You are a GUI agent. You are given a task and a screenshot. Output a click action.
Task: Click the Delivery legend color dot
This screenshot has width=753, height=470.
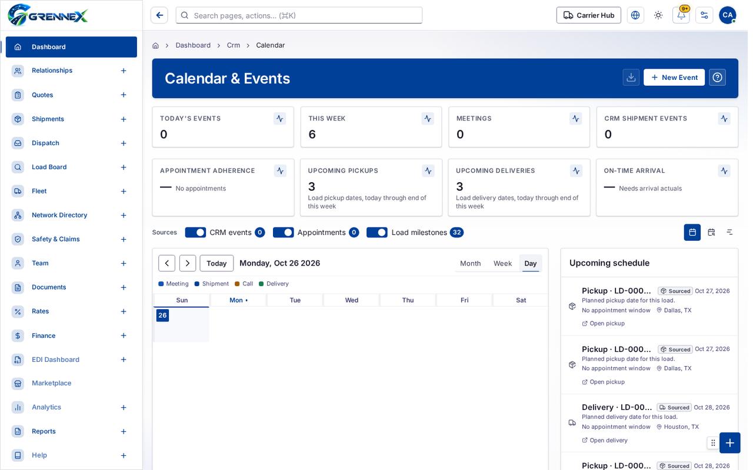tap(261, 284)
